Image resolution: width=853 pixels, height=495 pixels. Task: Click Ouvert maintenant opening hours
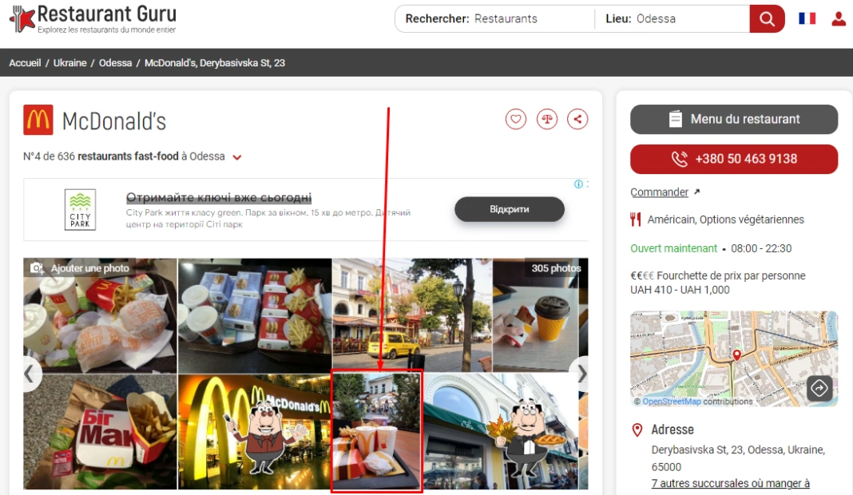[673, 248]
